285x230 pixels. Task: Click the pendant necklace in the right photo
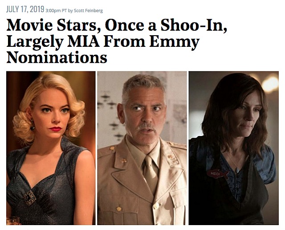238,170
